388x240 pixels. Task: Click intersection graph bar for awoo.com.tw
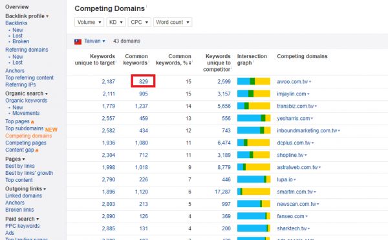(253, 81)
